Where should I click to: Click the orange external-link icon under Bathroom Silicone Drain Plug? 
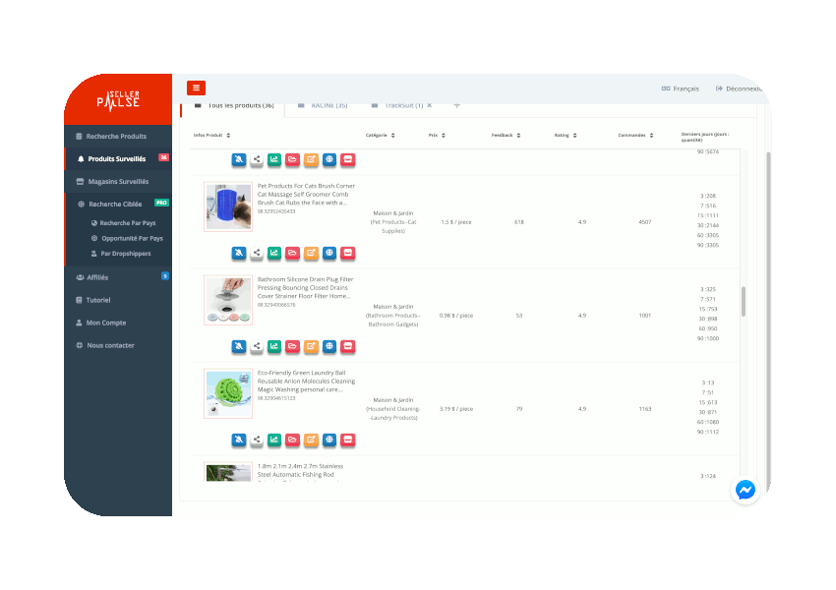311,346
